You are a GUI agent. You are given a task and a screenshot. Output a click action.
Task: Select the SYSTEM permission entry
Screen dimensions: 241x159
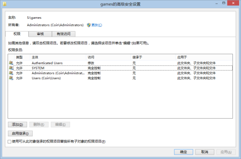[x=120, y=68]
